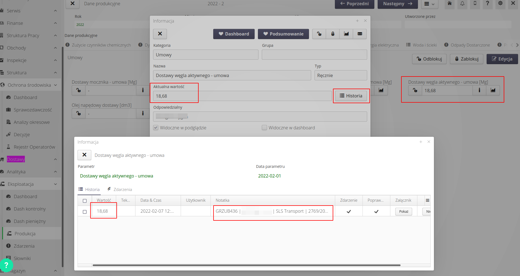Click the Pokaż attachment button

(404, 212)
